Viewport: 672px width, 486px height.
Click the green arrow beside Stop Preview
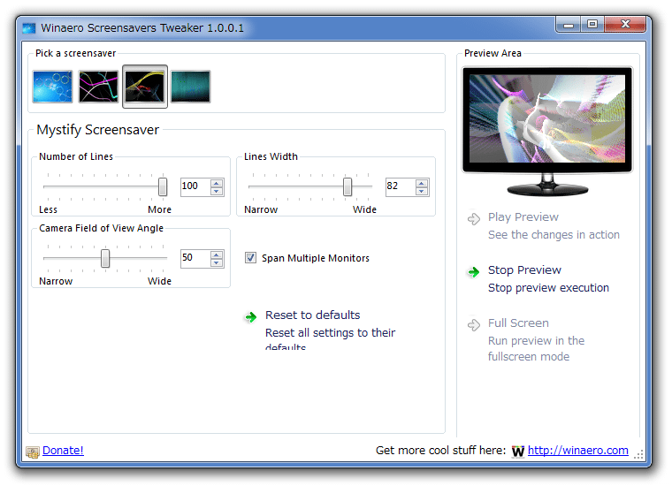474,272
